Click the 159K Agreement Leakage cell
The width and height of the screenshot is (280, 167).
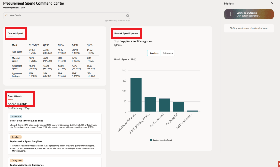[33, 75]
